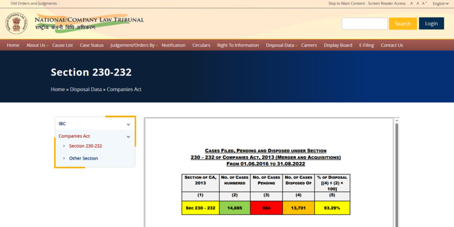The width and height of the screenshot is (454, 227).
Task: Click the National Company Law Tribunal title
Action: click(89, 20)
